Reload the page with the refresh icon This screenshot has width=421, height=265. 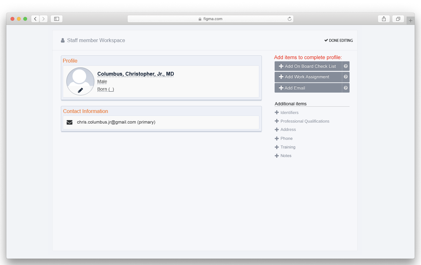click(x=289, y=19)
